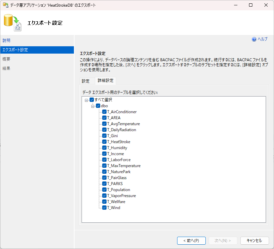Uncheck the すべて選択 checkbox
This screenshot has height=249, width=274.
(x=92, y=100)
